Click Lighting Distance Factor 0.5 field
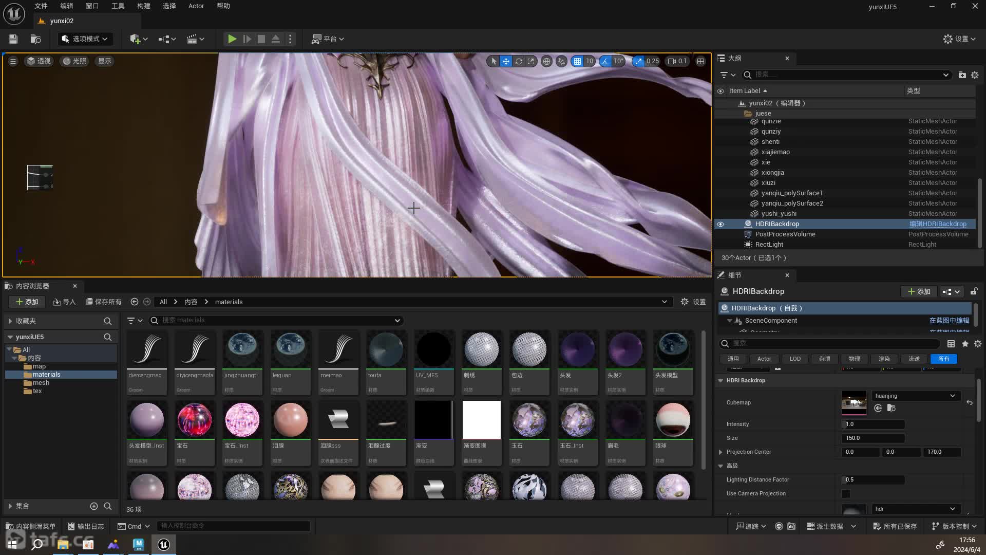This screenshot has width=986, height=555. pyautogui.click(x=873, y=480)
